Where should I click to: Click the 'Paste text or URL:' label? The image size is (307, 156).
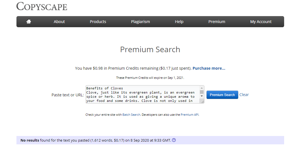click(67, 95)
